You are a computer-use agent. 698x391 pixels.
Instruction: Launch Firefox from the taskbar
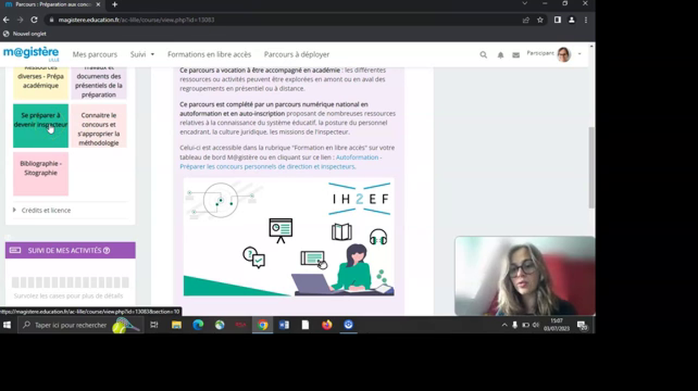pyautogui.click(x=326, y=325)
